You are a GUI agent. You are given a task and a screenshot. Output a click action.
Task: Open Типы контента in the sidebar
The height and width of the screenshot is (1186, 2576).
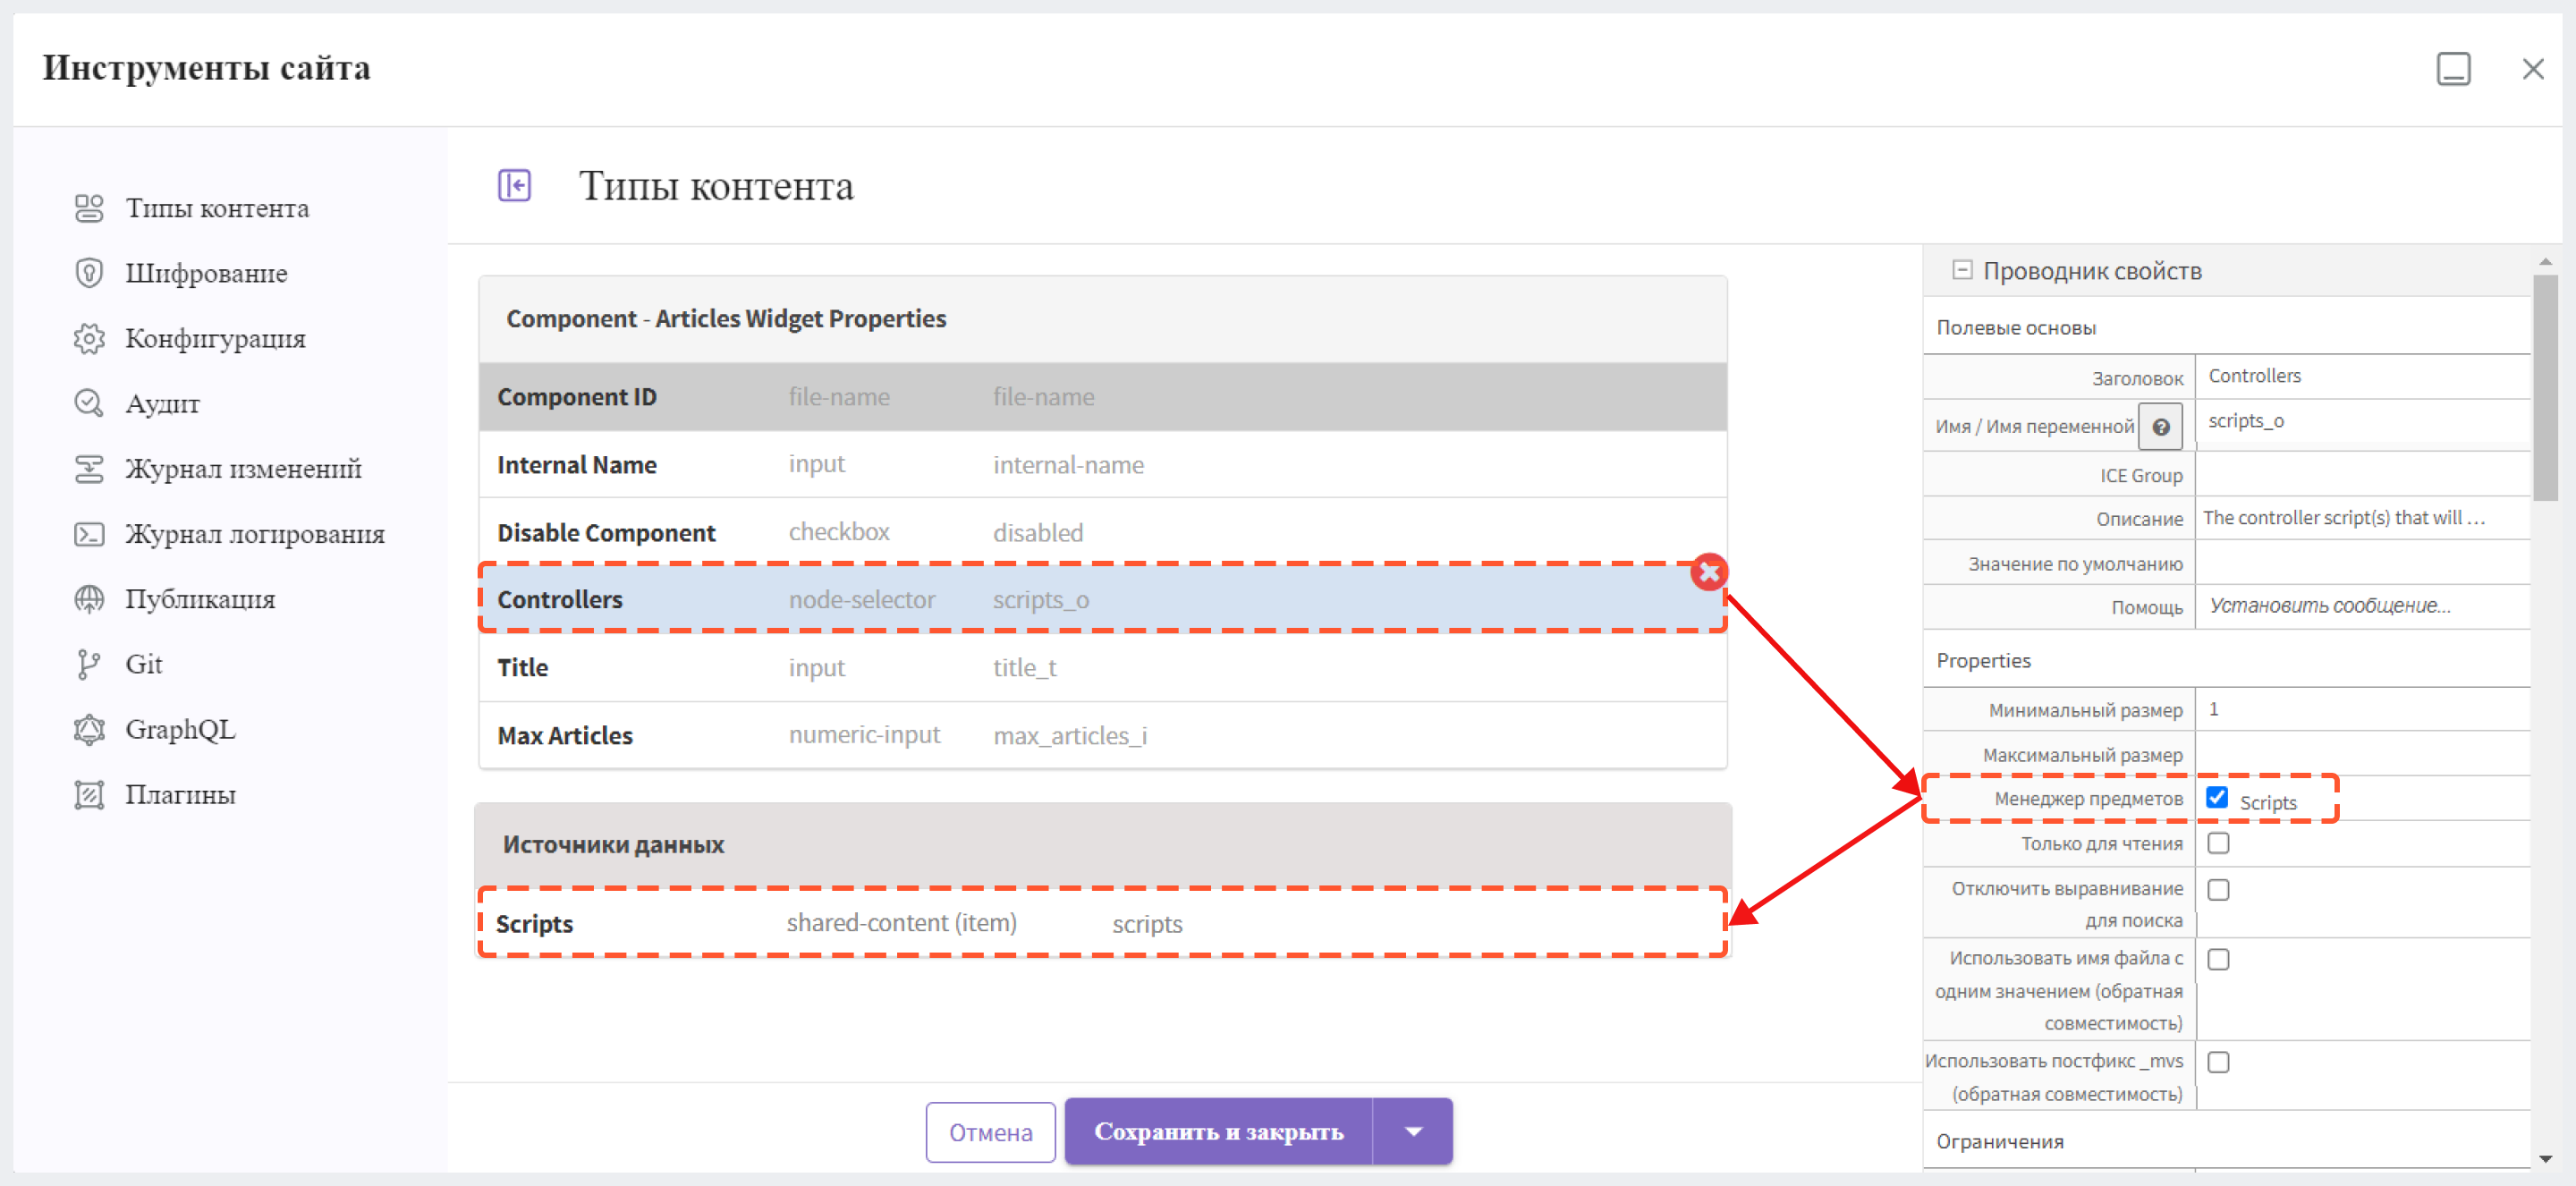coord(217,208)
